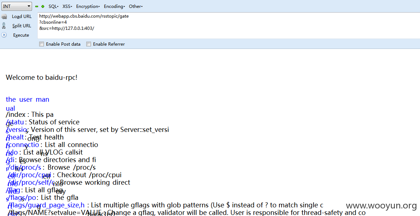This screenshot has height=216, width=420.
Task: Enable the Post data checkbox
Action: (41, 44)
